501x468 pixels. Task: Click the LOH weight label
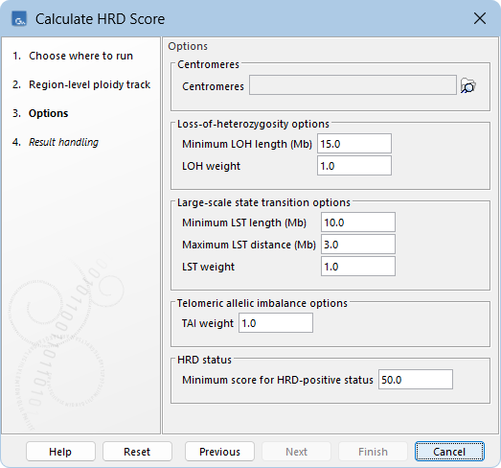(211, 166)
